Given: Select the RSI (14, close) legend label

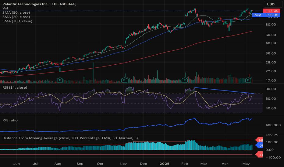Looking at the screenshot, I should [x=15, y=87].
